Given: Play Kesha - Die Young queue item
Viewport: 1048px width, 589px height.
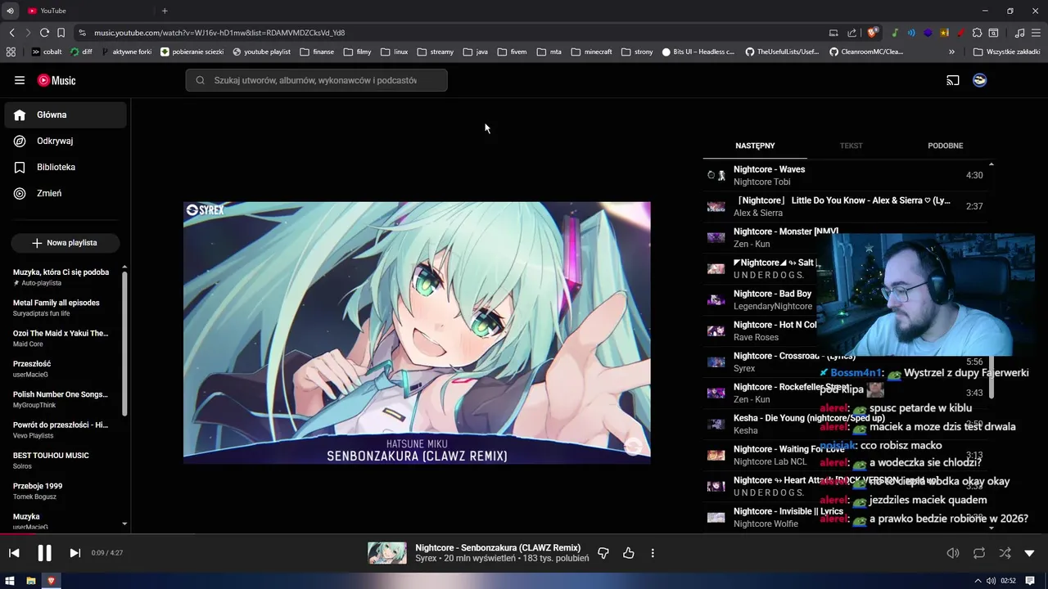Looking at the screenshot, I should coord(847,424).
